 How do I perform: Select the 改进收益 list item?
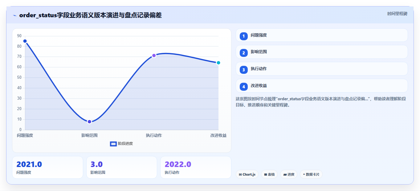(322, 86)
